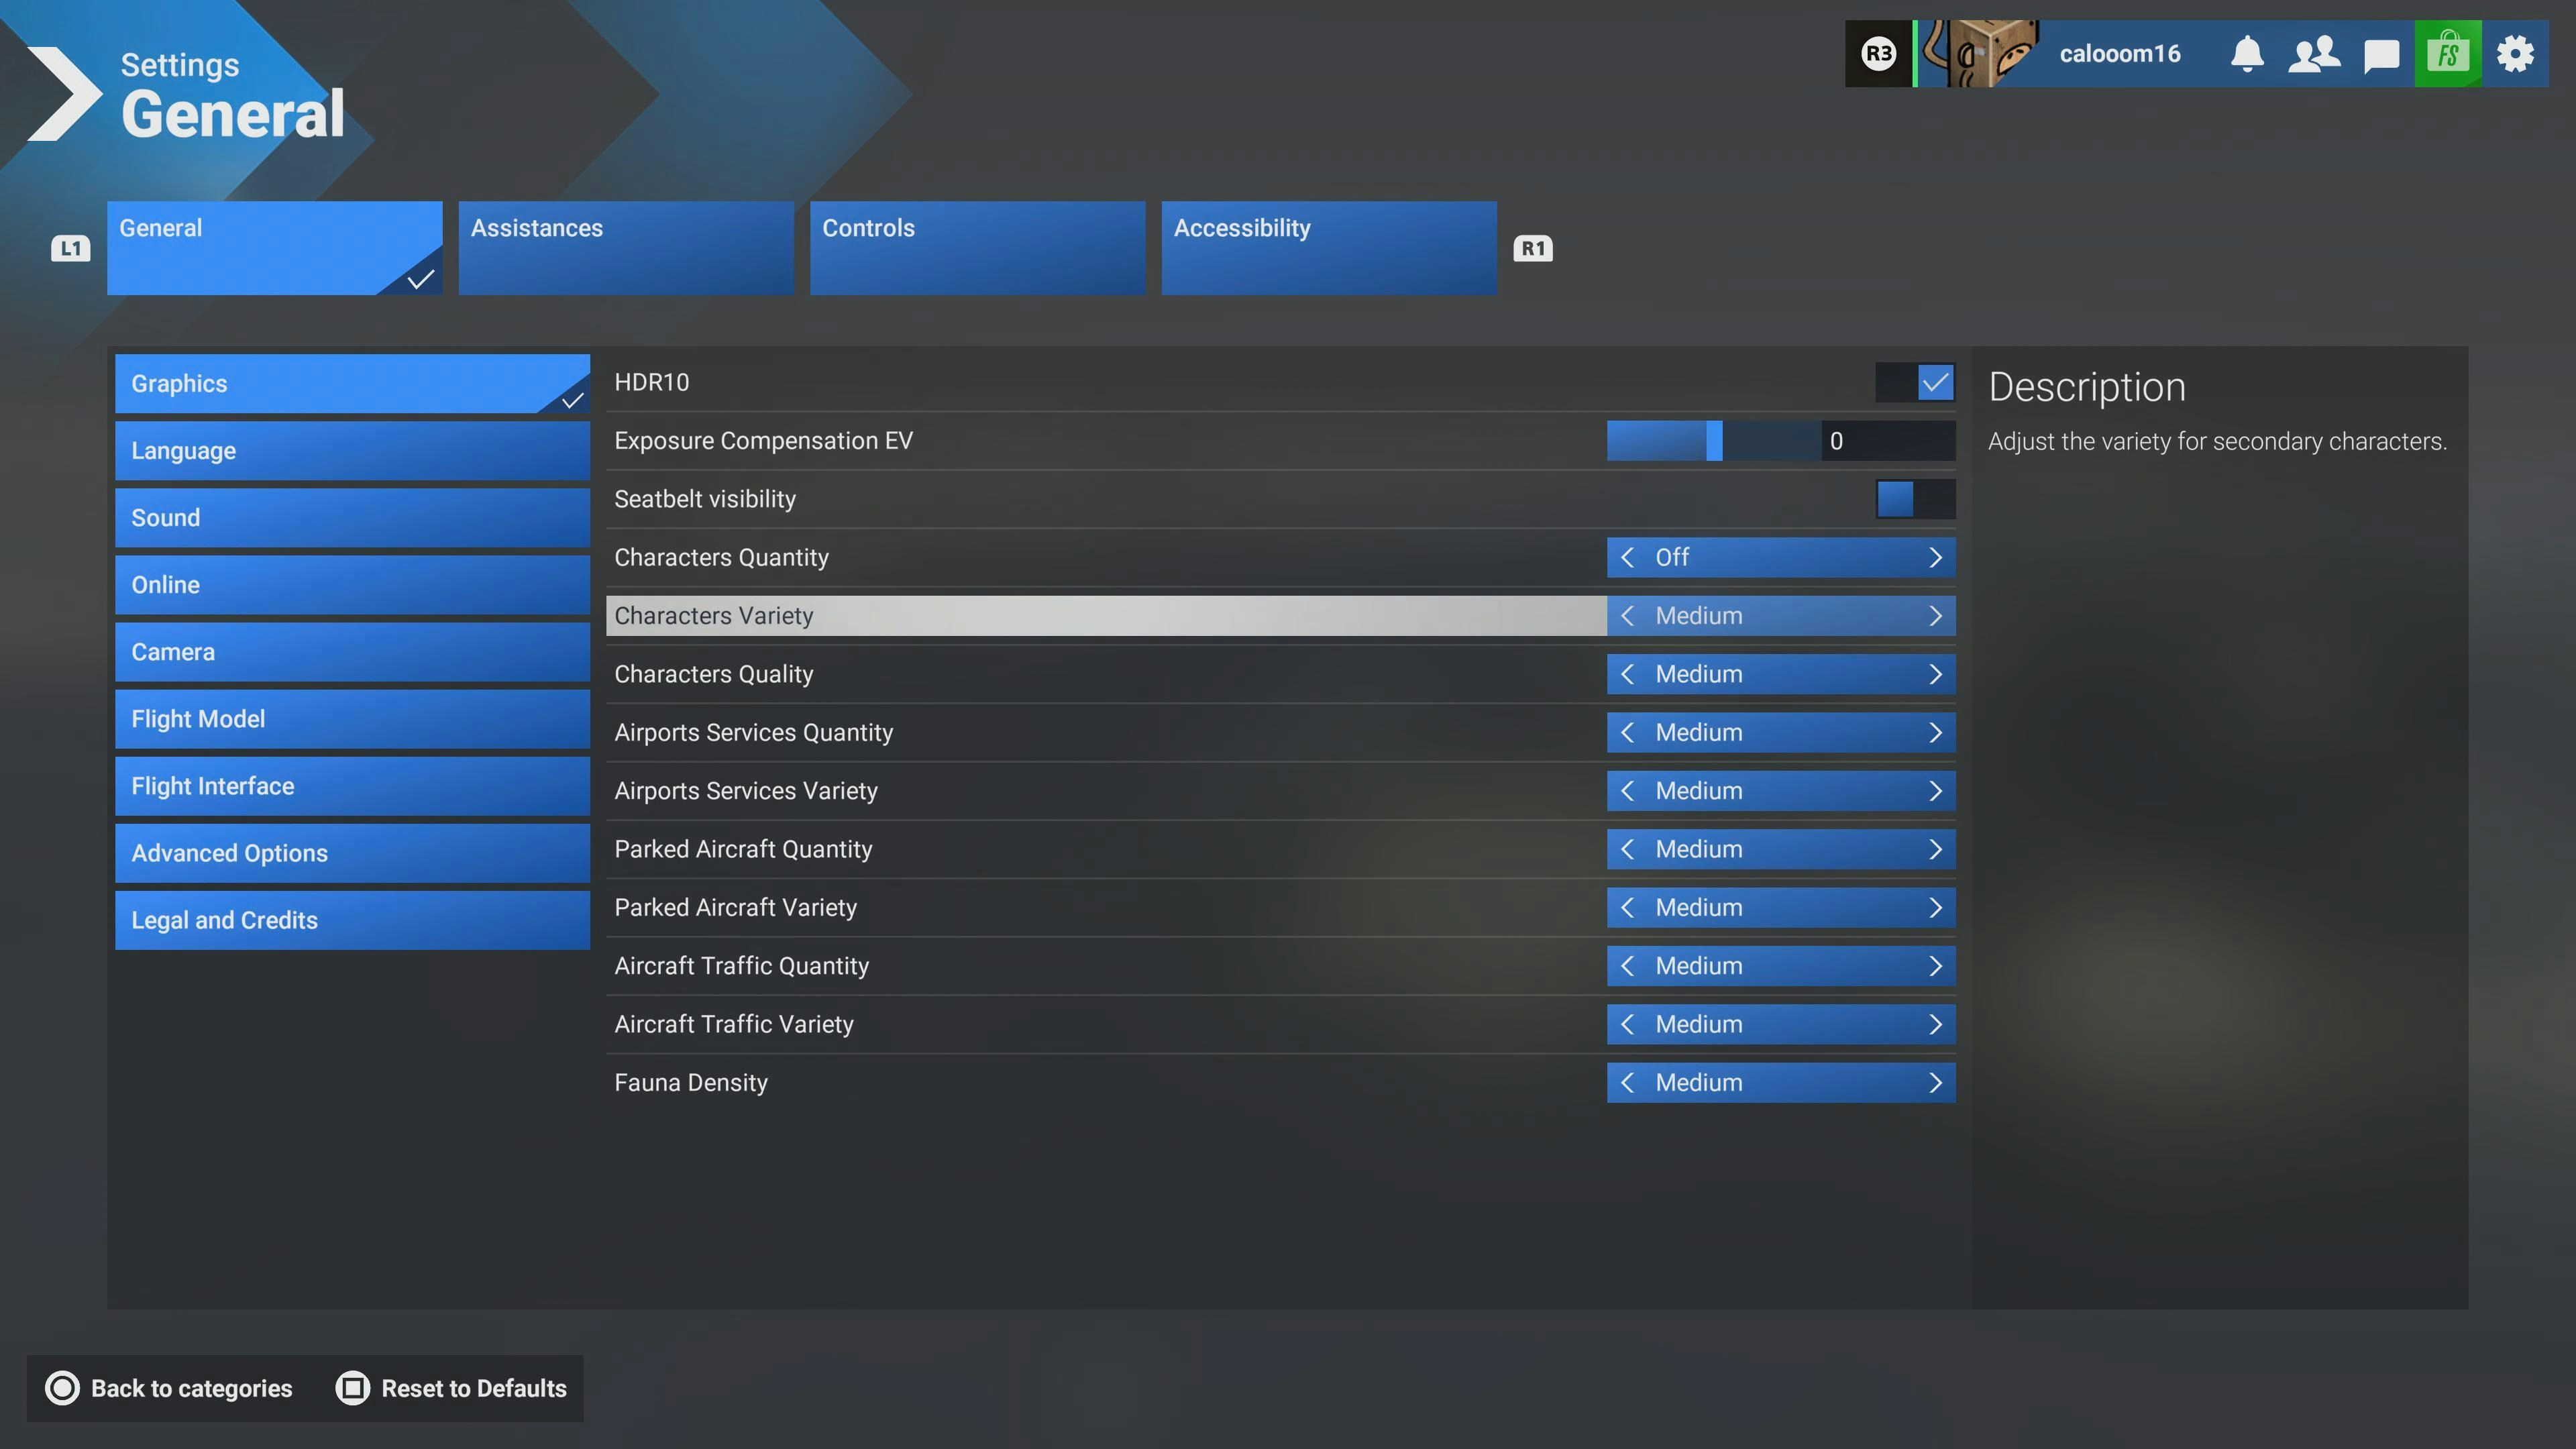Decrease Fauna Density with left arrow

1628,1082
